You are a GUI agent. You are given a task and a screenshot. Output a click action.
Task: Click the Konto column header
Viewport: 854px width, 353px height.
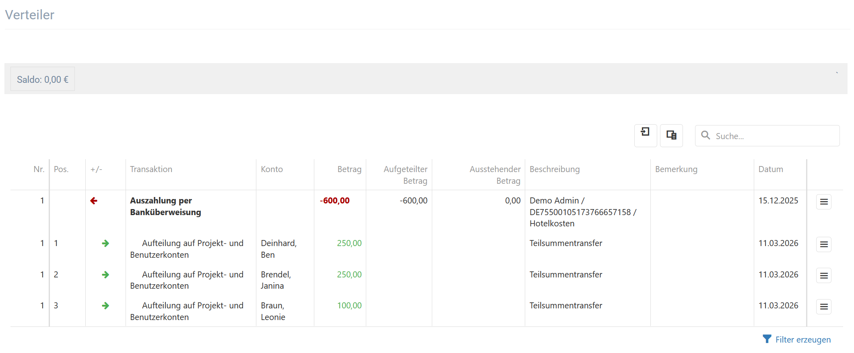(x=272, y=169)
